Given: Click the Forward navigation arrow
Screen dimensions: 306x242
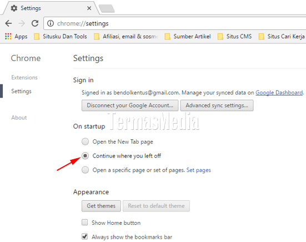Looking at the screenshot, I should (x=22, y=23).
